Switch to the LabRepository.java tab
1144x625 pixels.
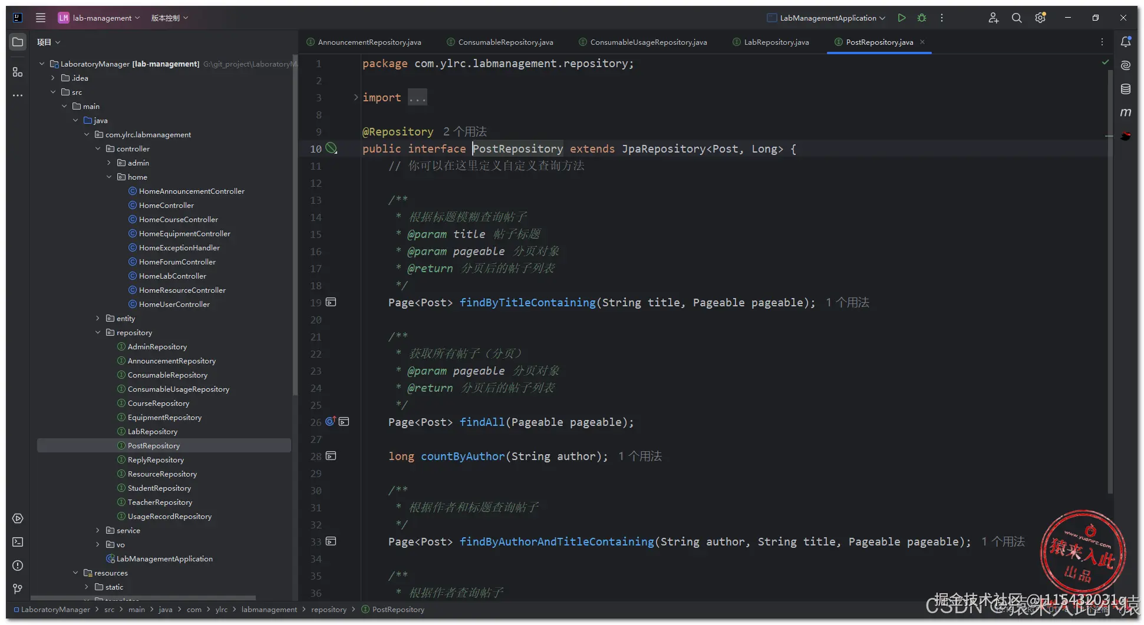click(x=776, y=42)
